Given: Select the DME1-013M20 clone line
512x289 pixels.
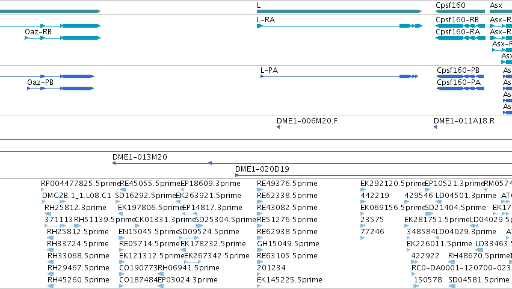Looking at the screenshot, I should 312,163.
